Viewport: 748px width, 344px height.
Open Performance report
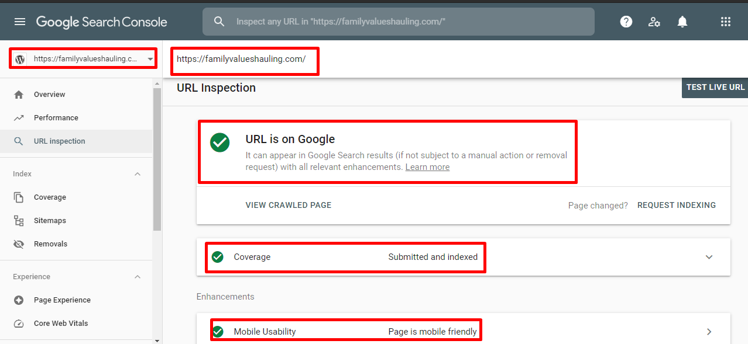click(76, 118)
